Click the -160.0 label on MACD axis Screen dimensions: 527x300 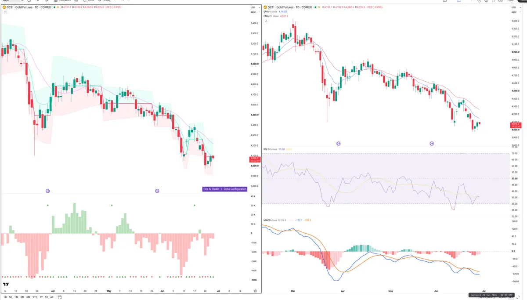tap(516, 282)
